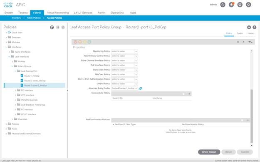Image resolution: width=260 pixels, height=162 pixels.
Task: Expand the Leaf Breakout Port Group folder
Action: 15,105
